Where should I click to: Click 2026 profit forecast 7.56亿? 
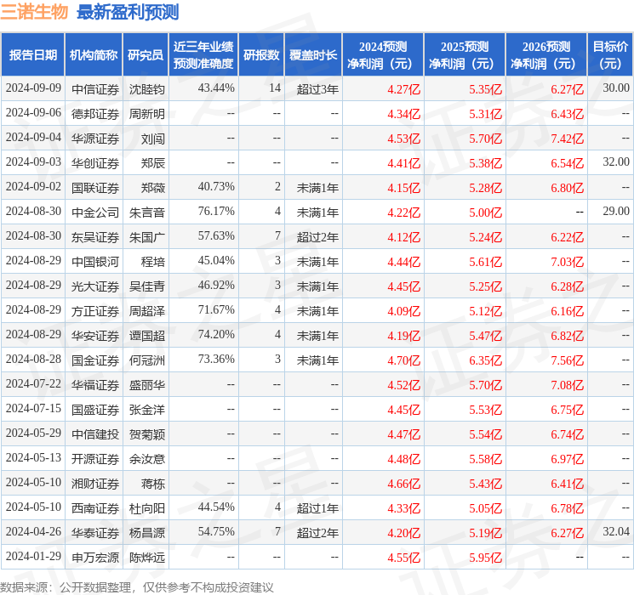pos(568,360)
